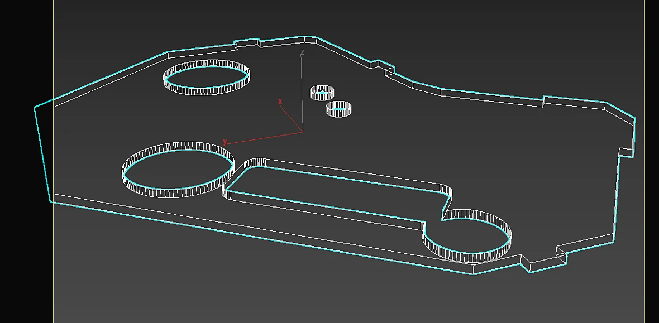Select the lower small circular hole near center
The height and width of the screenshot is (323, 659).
coord(339,109)
